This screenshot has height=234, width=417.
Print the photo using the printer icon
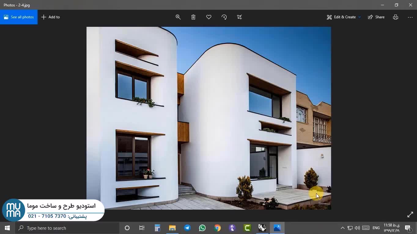[x=396, y=17]
